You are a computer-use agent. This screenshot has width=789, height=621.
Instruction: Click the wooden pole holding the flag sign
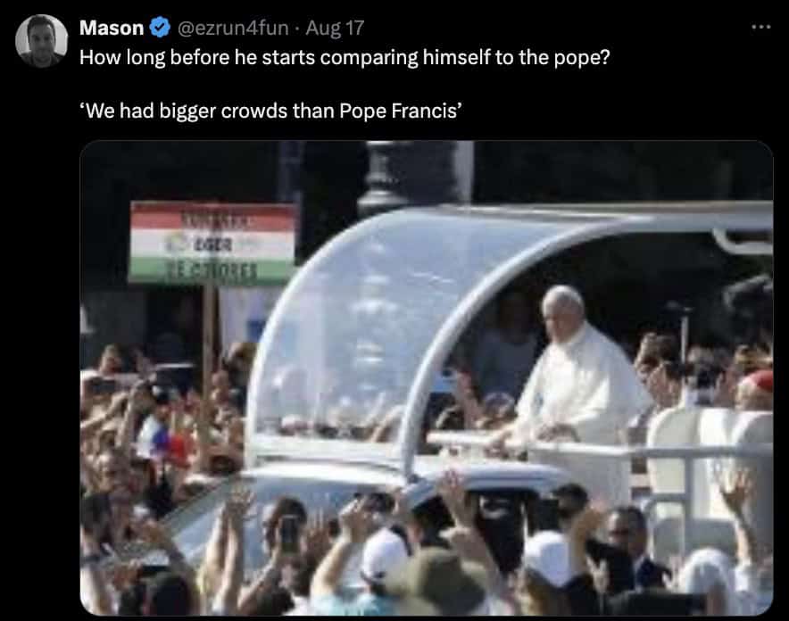click(x=210, y=342)
